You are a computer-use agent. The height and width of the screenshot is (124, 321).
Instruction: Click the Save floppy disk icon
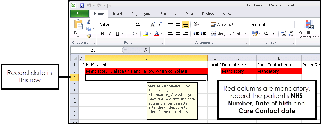[82, 6]
